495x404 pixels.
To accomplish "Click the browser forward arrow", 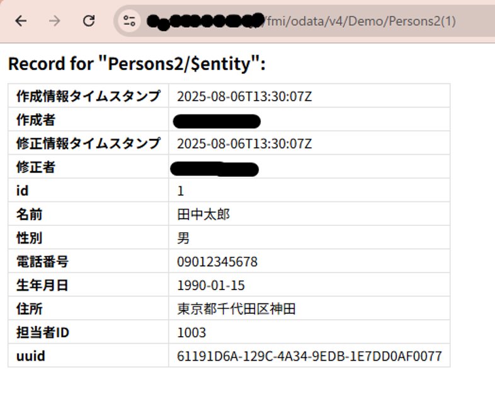I will tap(55, 21).
